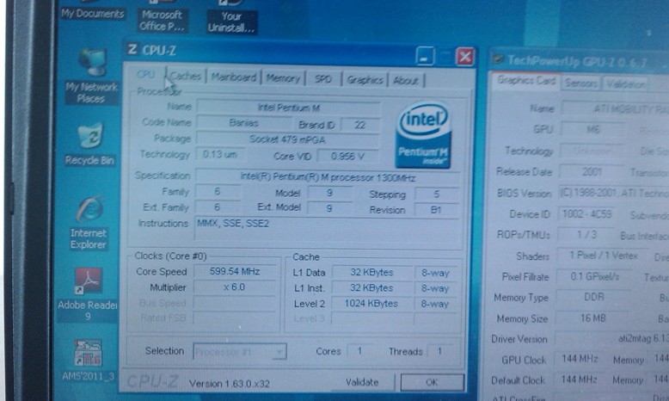Click the Cores value field
Screen dimensions: 669x401
pyautogui.click(x=359, y=351)
